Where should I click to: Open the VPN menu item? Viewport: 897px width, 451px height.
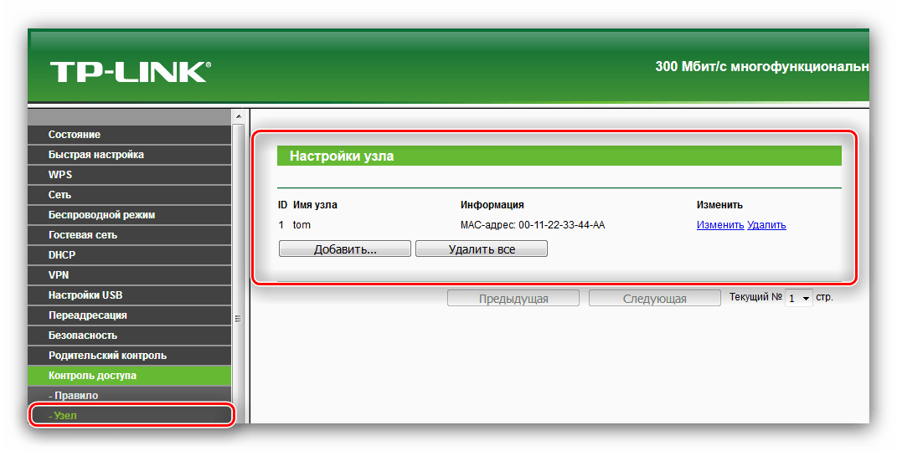[59, 275]
